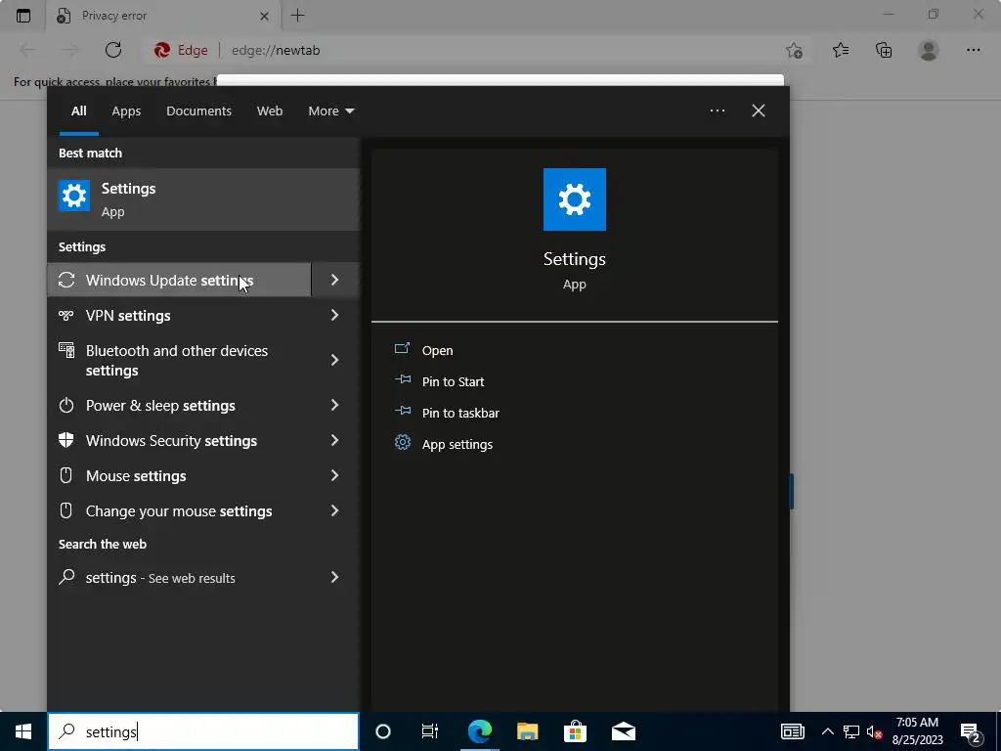Choose Pin to taskbar
This screenshot has height=751, width=1001.
(x=460, y=413)
